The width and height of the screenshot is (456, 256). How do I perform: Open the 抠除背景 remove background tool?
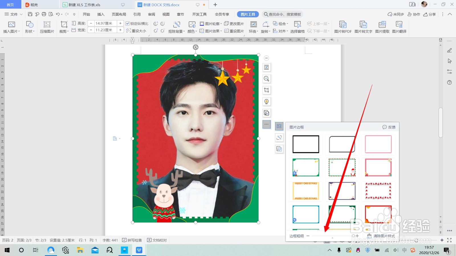click(x=176, y=27)
